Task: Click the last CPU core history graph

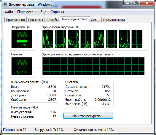Action: [137, 39]
